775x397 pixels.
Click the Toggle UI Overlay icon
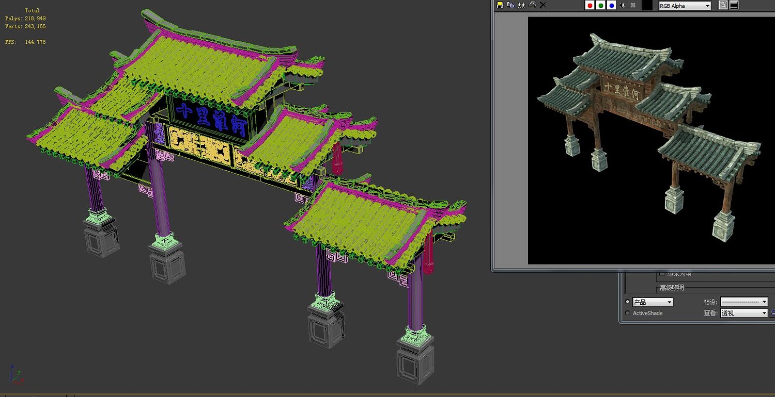tap(723, 5)
